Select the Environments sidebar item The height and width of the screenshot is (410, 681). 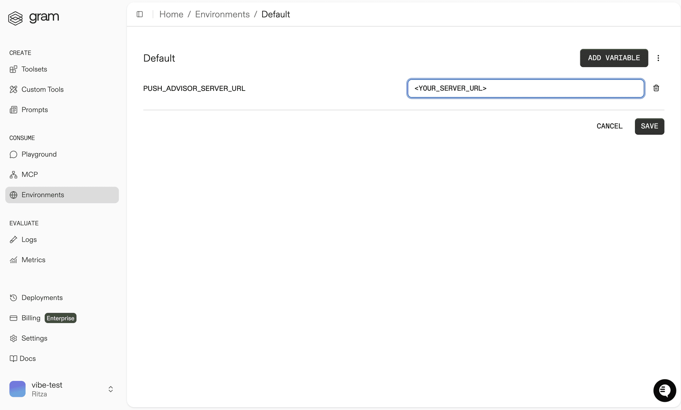43,195
